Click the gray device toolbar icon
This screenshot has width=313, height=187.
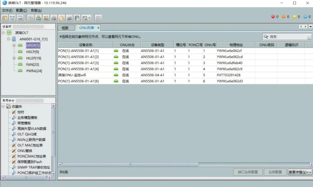pos(70,18)
